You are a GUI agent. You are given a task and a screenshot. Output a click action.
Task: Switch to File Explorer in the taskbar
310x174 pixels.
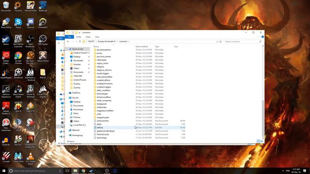[75, 171]
